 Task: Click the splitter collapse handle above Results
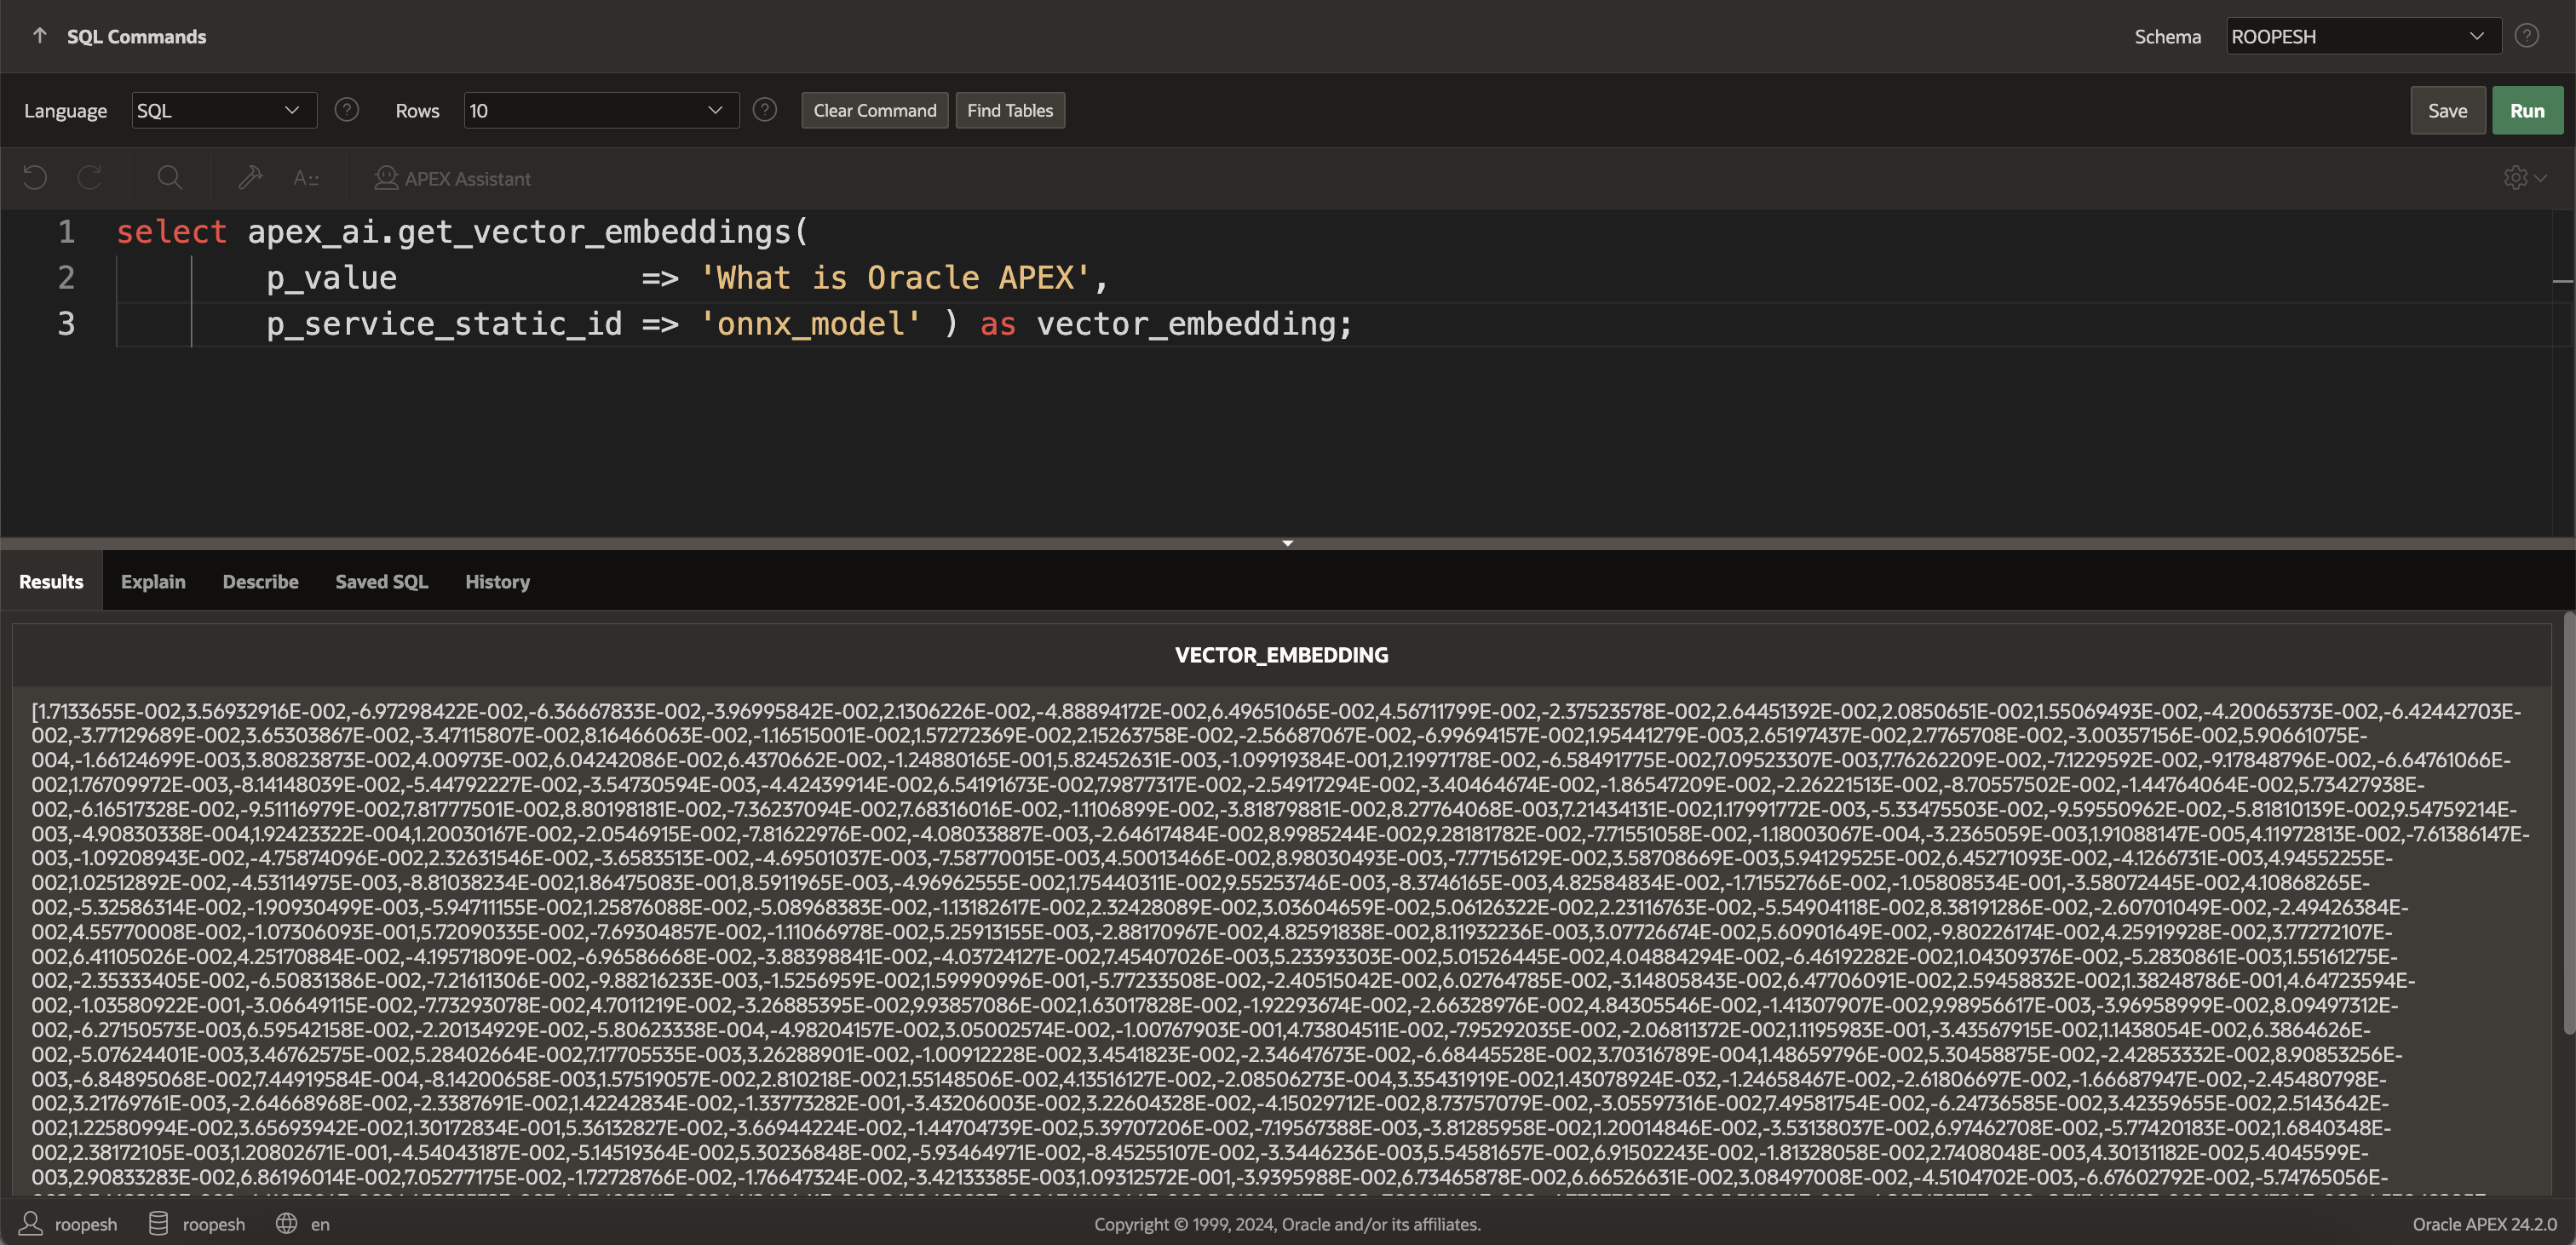coord(1287,543)
